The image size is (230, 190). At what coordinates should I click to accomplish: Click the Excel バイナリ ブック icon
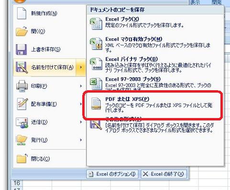(96, 64)
